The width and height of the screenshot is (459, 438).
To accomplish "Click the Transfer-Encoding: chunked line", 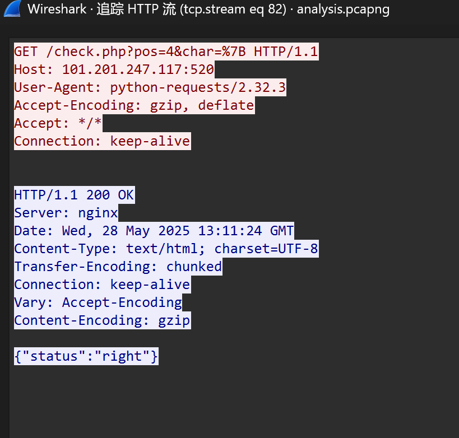I will [x=118, y=267].
